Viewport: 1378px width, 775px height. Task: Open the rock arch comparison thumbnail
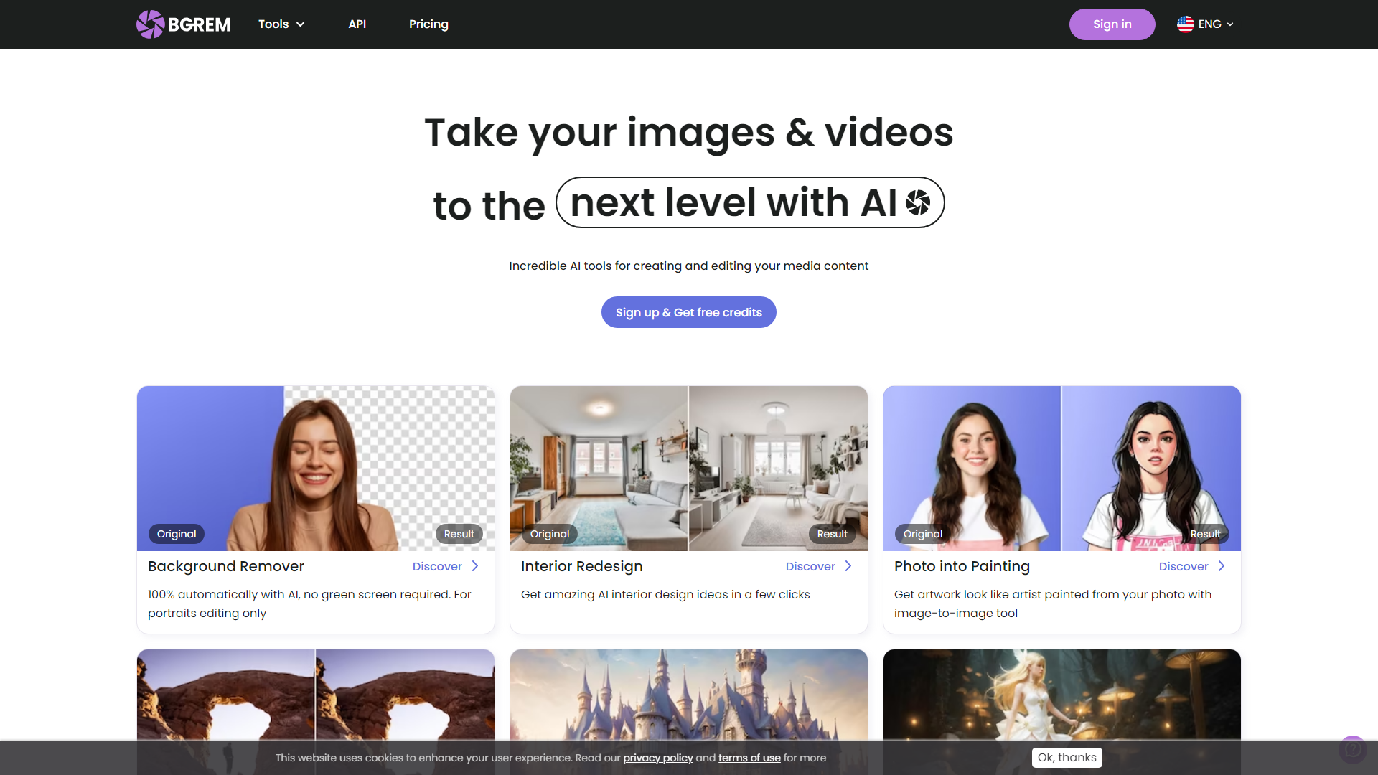[x=316, y=695]
